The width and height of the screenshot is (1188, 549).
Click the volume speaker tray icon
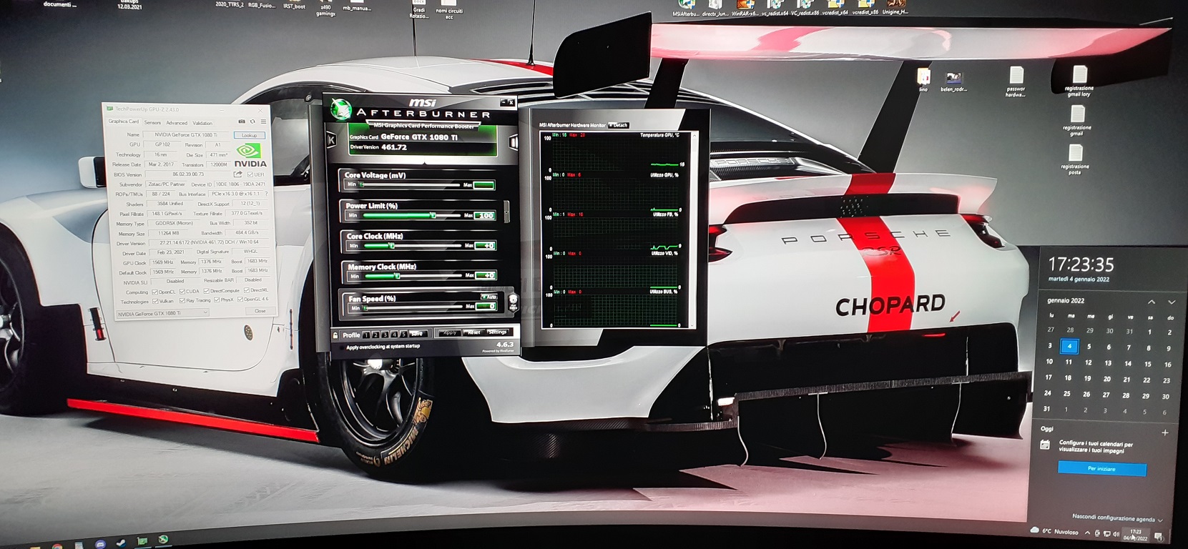(1116, 533)
